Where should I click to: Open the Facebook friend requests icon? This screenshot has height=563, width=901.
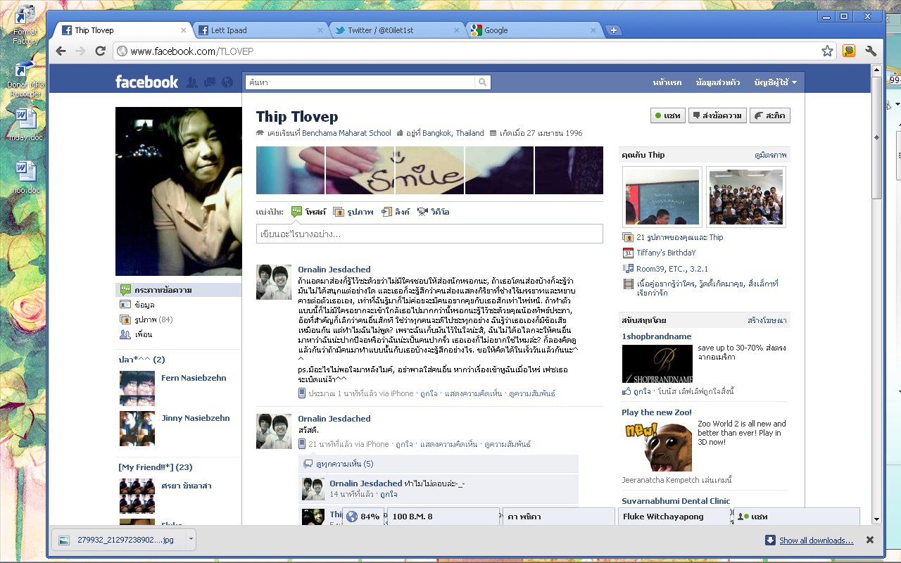pyautogui.click(x=191, y=82)
